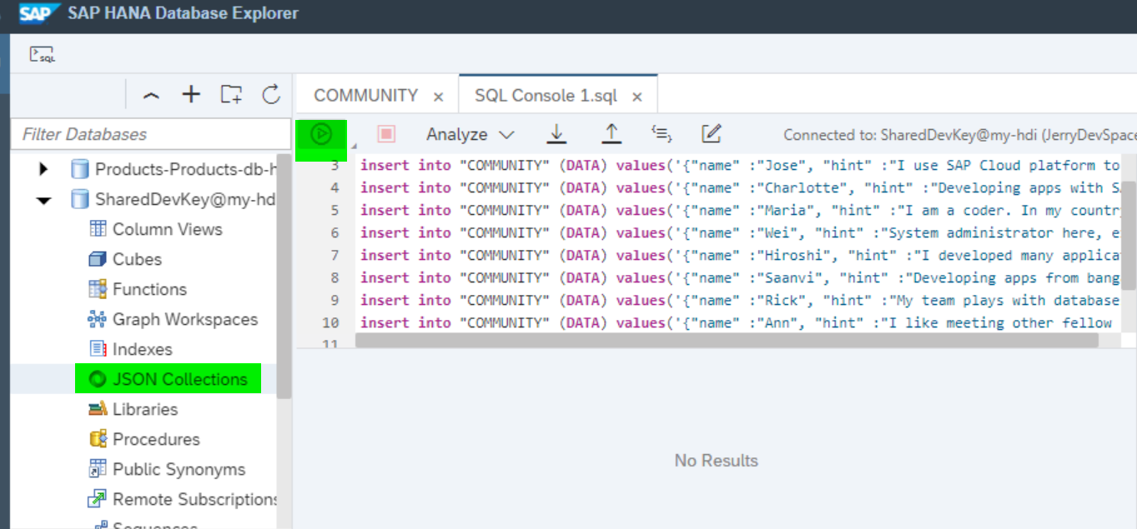Open Remote Subscriptions in the catalog

tap(195, 499)
